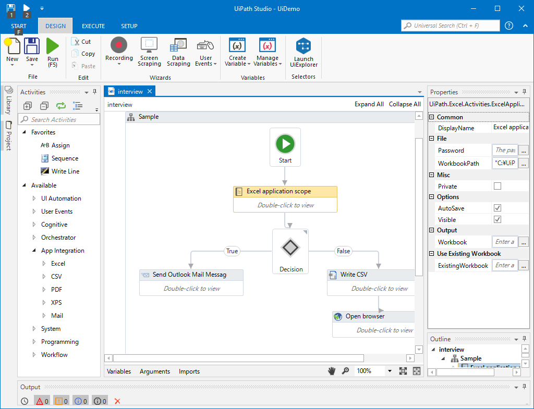Refresh the Activities list with green arrows icon
This screenshot has height=409, width=534.
point(61,106)
